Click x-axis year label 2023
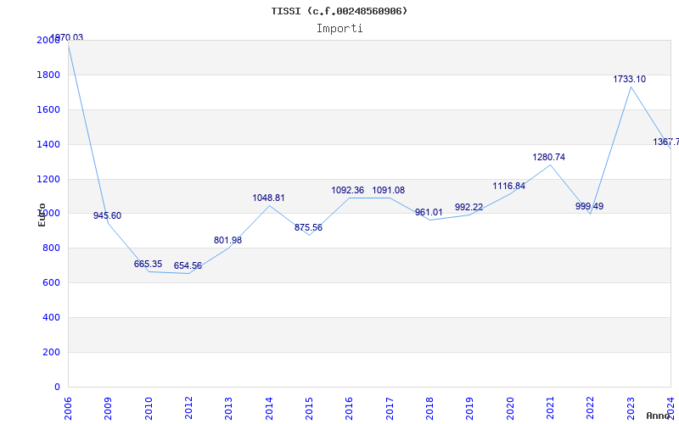The width and height of the screenshot is (679, 424). click(631, 409)
